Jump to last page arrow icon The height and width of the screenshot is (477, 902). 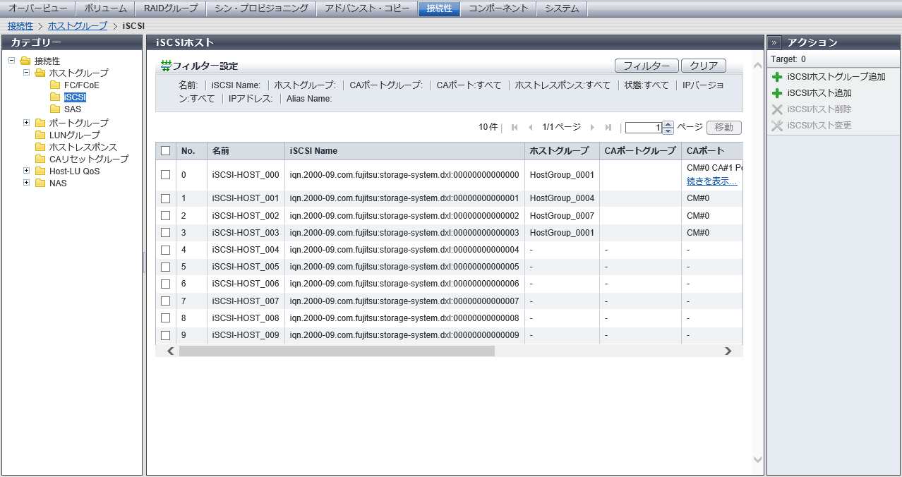(608, 128)
